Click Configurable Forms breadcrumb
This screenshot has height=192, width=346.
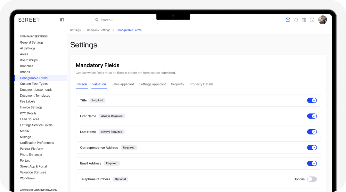(x=129, y=30)
